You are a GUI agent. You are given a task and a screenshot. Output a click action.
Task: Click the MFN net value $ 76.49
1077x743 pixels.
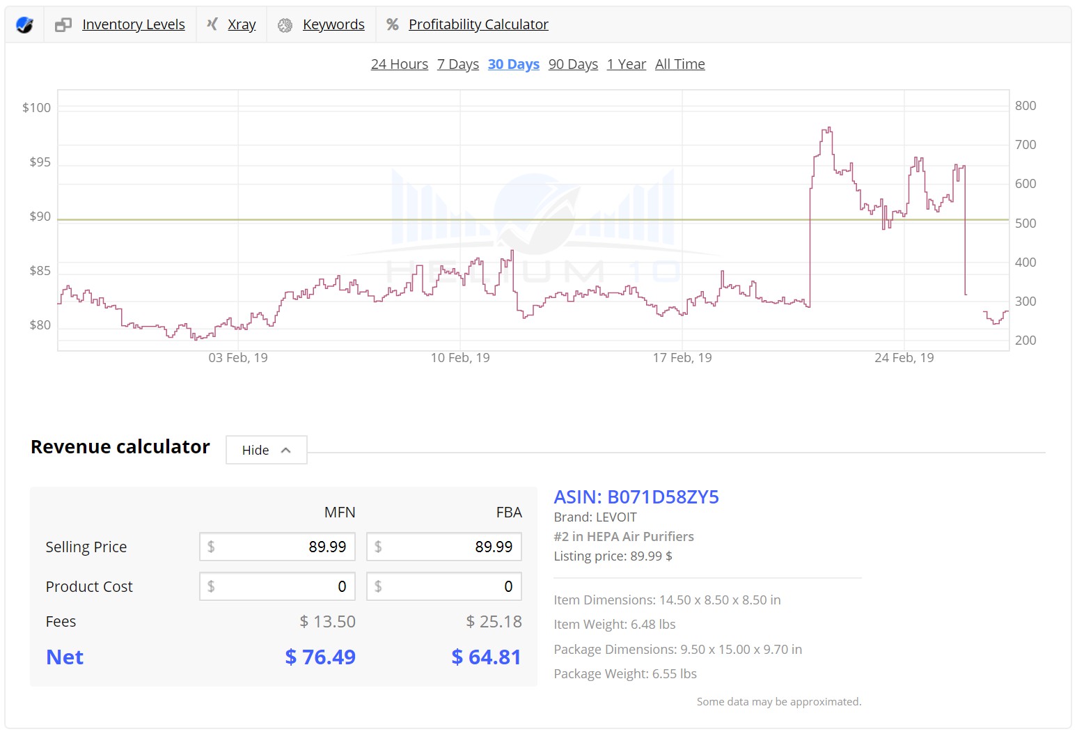pyautogui.click(x=320, y=657)
